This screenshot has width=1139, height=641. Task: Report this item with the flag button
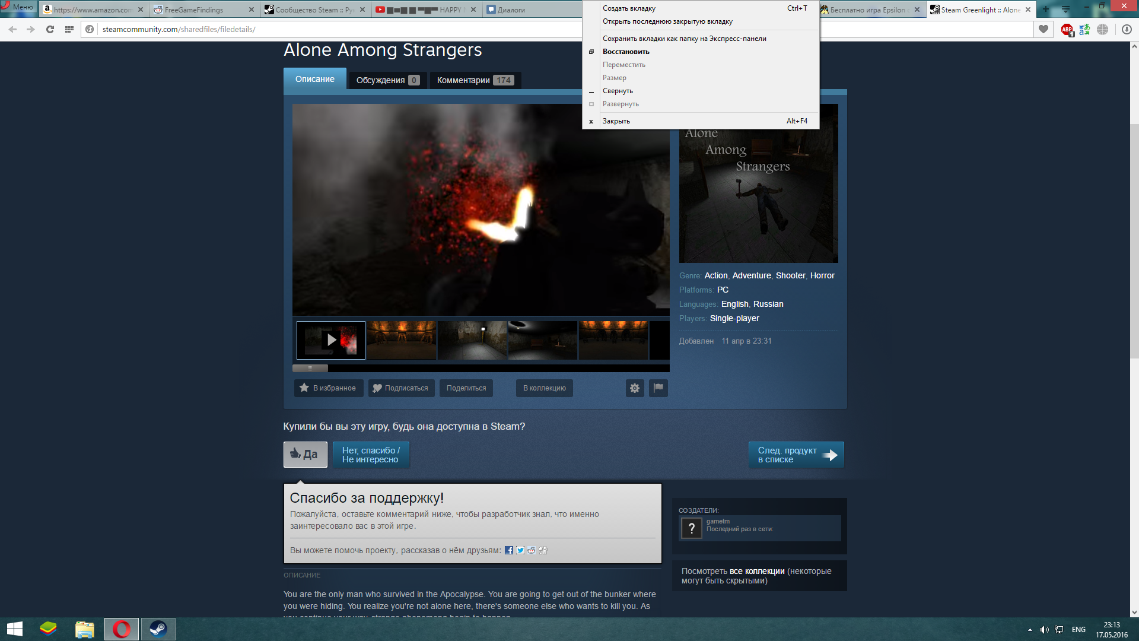658,388
